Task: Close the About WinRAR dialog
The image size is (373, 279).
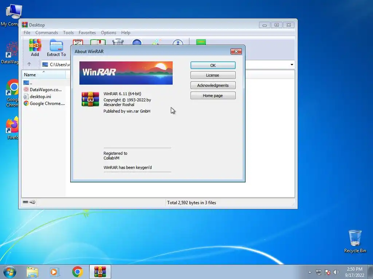Action: point(236,51)
